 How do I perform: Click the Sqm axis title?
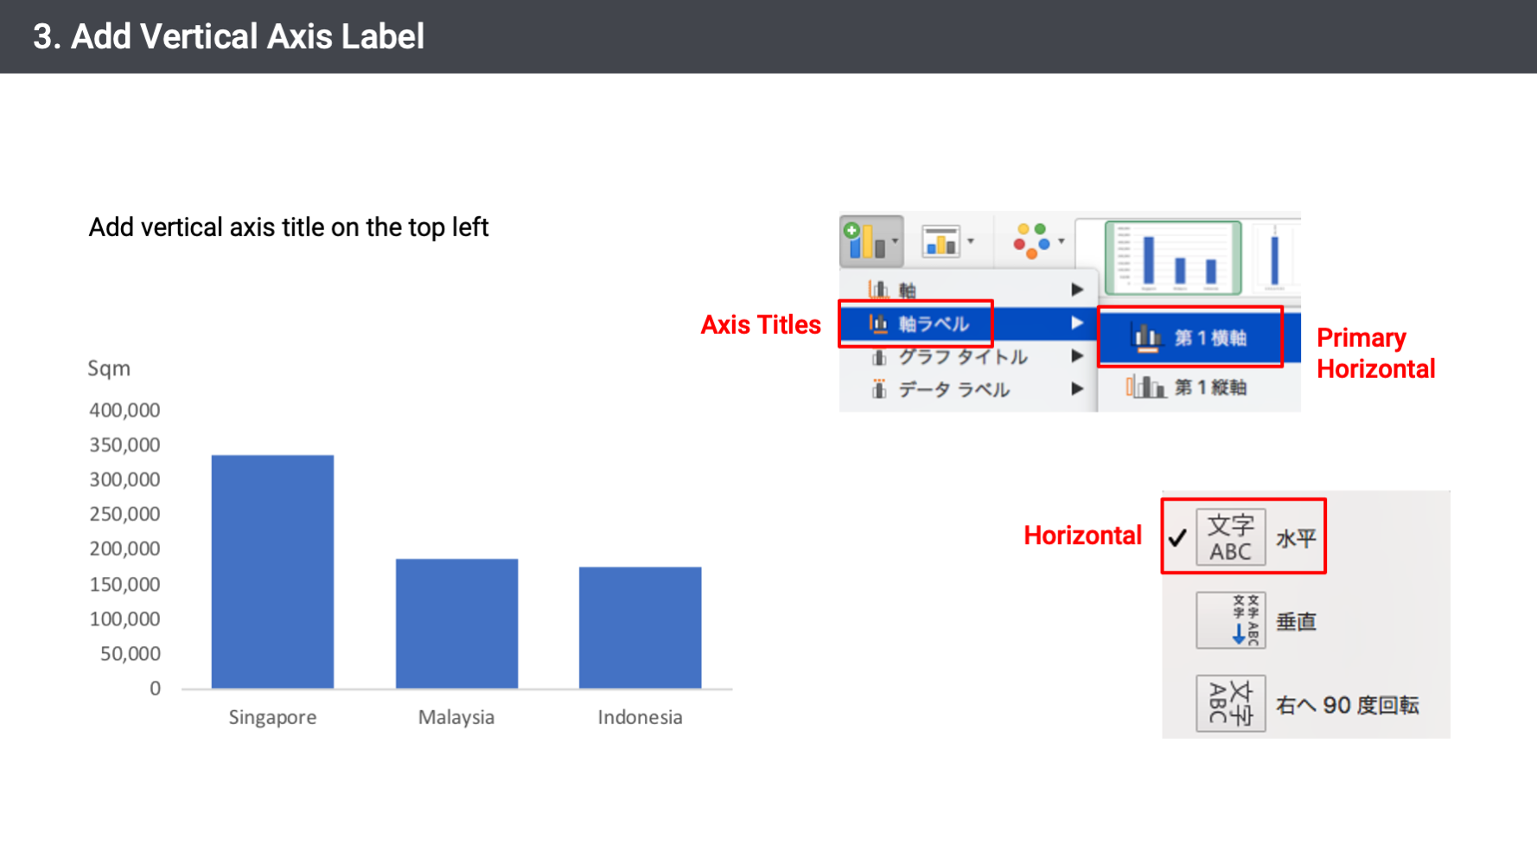point(109,368)
